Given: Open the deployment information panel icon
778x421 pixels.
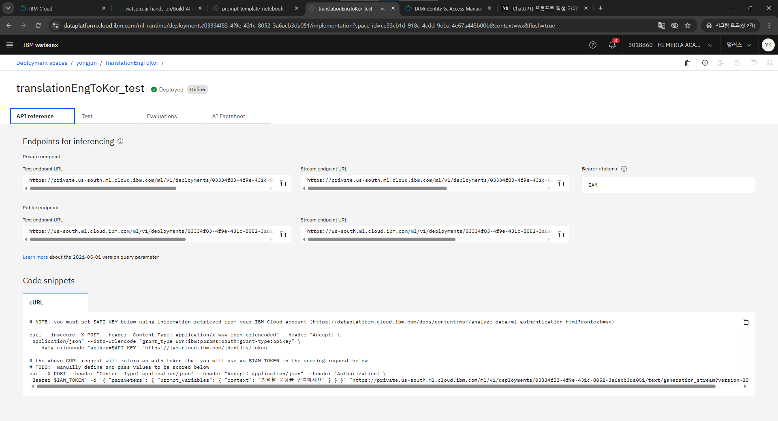Looking at the screenshot, I should pyautogui.click(x=705, y=63).
